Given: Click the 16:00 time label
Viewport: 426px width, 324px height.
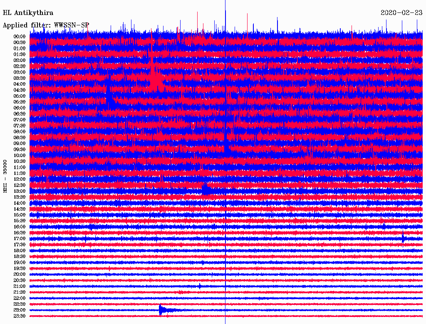Looking at the screenshot, I should [20, 227].
